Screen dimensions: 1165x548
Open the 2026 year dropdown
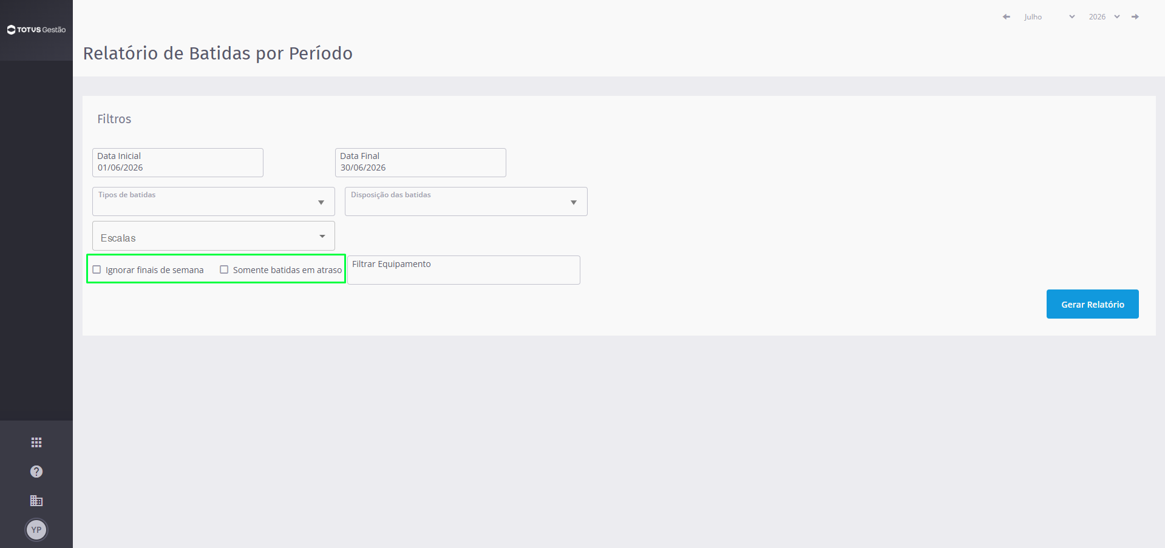pyautogui.click(x=1104, y=17)
